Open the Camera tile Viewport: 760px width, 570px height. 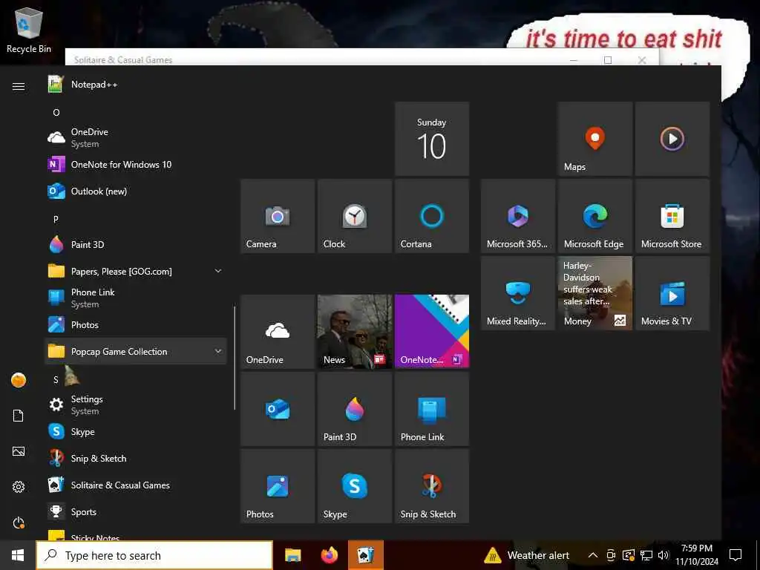coord(278,216)
